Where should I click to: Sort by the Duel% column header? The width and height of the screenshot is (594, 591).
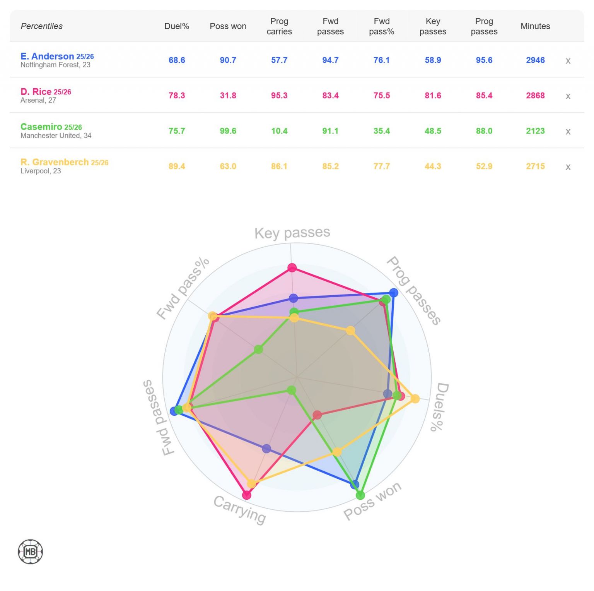pyautogui.click(x=177, y=26)
